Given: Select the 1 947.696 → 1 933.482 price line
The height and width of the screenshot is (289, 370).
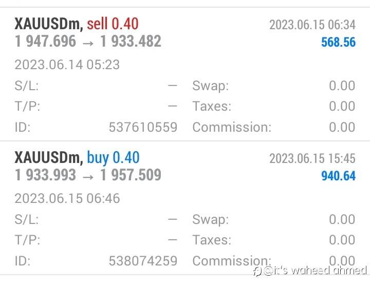Looking at the screenshot, I should pyautogui.click(x=88, y=42).
